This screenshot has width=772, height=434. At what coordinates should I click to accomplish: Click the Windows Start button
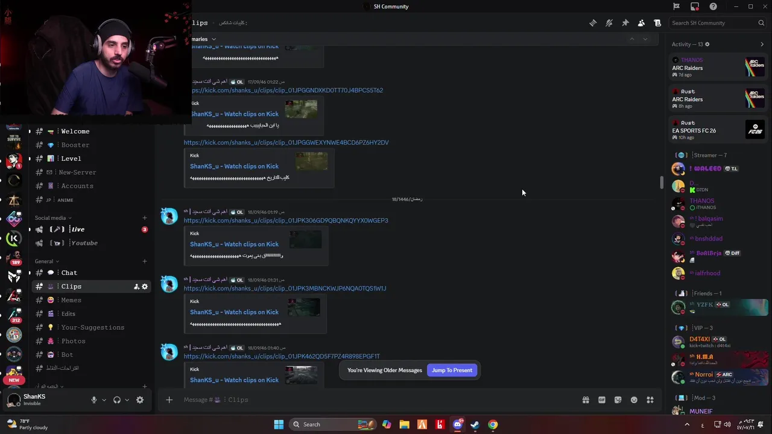[x=279, y=424]
